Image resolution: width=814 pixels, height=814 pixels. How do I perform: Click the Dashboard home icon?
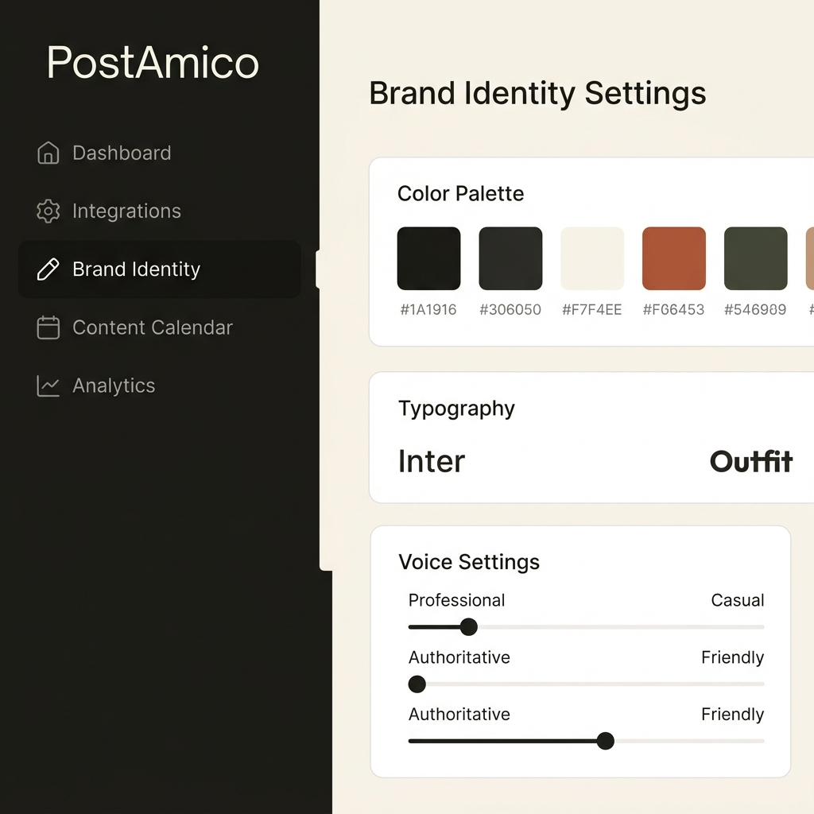(x=48, y=153)
